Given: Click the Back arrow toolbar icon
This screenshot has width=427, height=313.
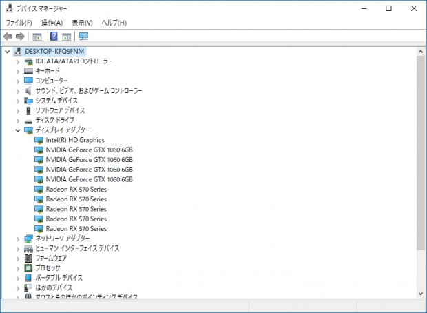Looking at the screenshot, I should pyautogui.click(x=8, y=37).
